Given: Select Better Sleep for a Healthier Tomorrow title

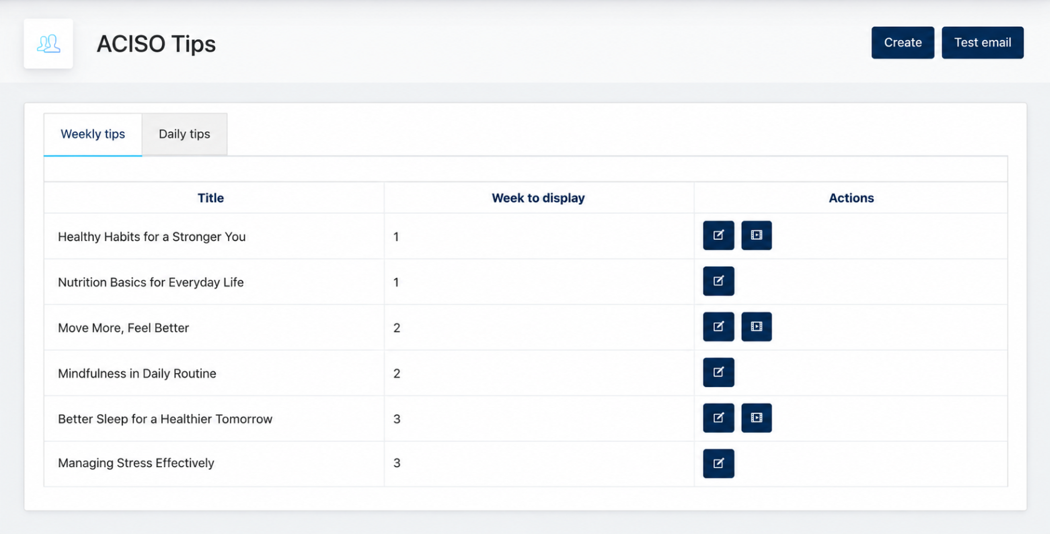Looking at the screenshot, I should coord(165,419).
